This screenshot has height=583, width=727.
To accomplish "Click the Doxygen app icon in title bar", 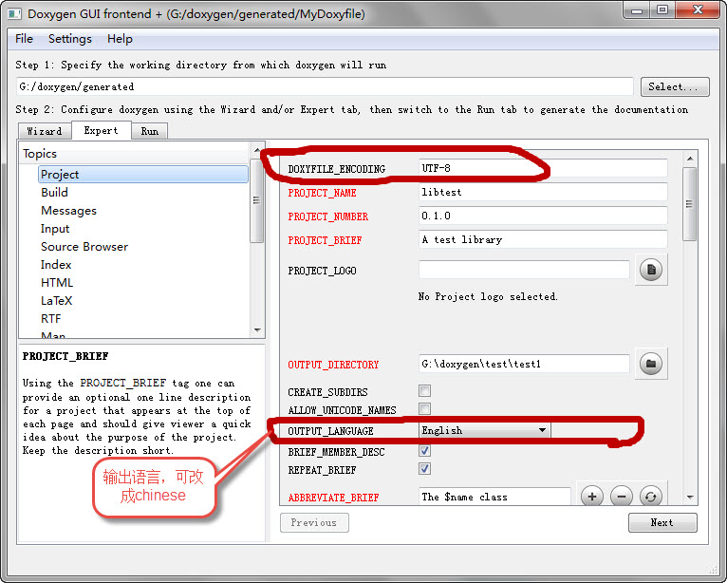I will click(14, 14).
